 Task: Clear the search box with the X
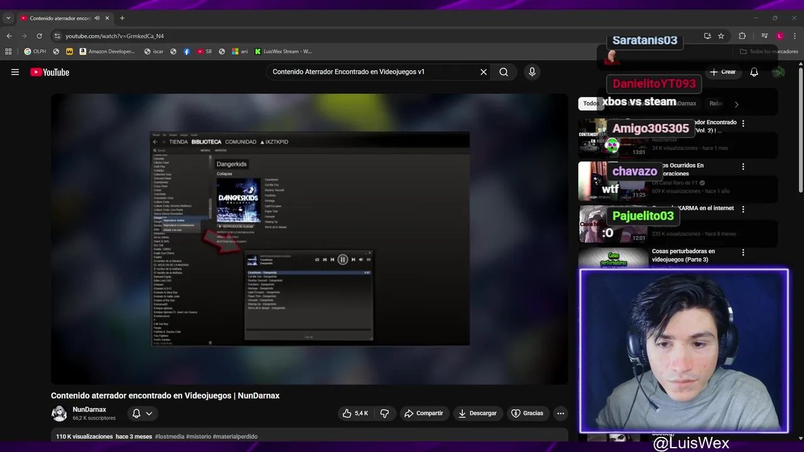pyautogui.click(x=484, y=72)
